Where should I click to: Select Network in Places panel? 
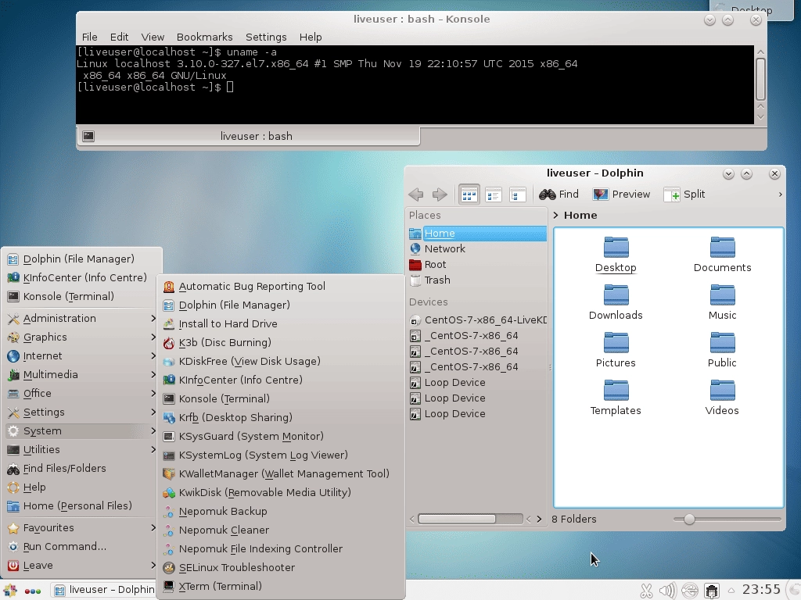[477, 249]
